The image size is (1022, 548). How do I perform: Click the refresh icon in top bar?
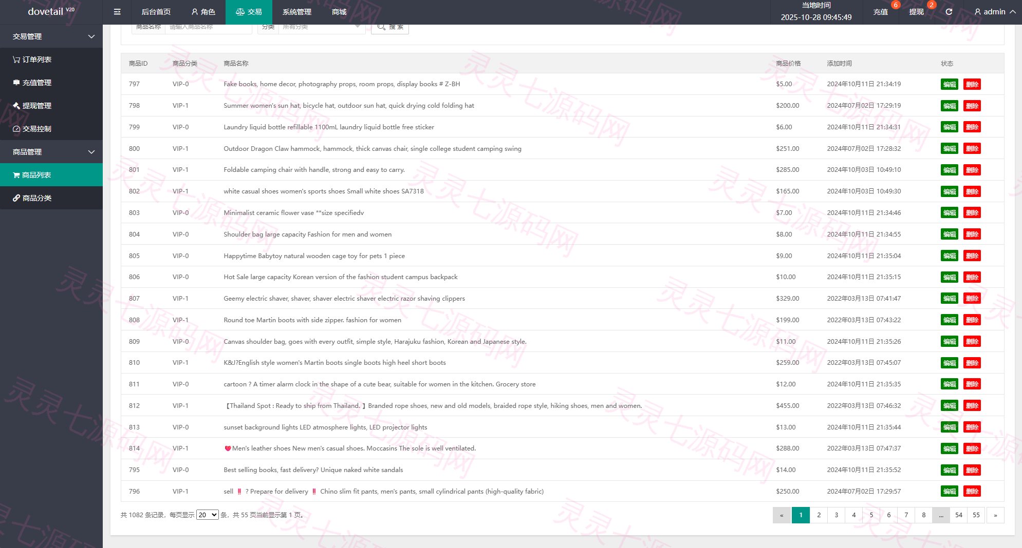[x=949, y=12]
